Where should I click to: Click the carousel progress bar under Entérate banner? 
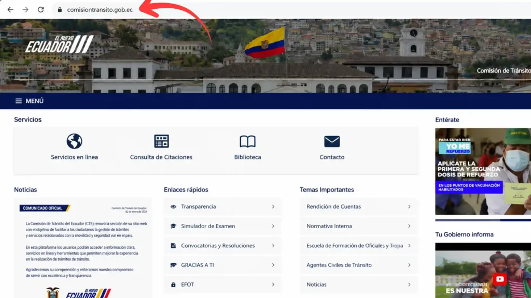pyautogui.click(x=483, y=220)
